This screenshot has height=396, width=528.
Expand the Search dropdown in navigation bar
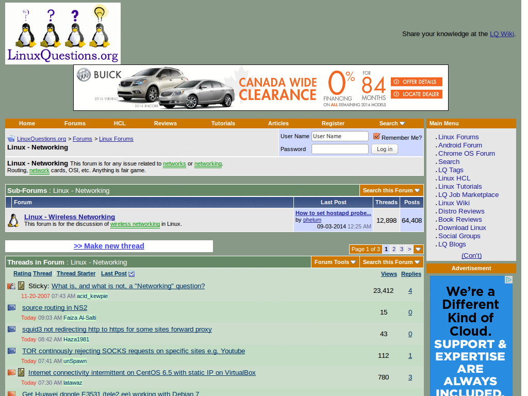click(392, 123)
